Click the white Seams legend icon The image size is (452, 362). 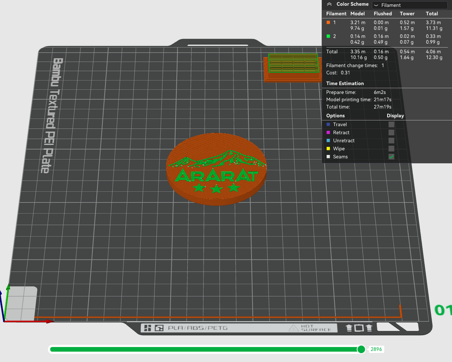tap(328, 157)
